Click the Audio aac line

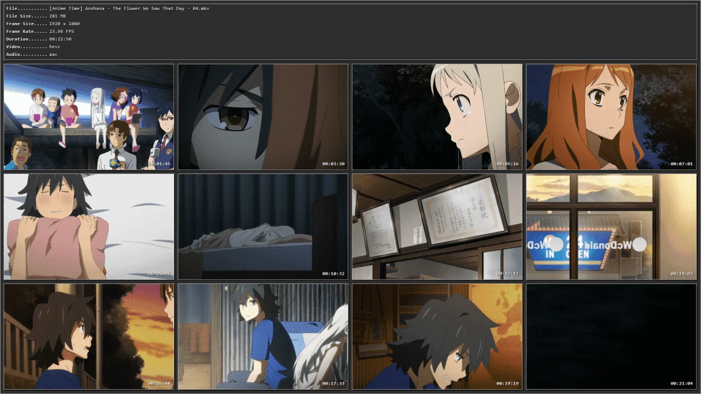pos(32,55)
